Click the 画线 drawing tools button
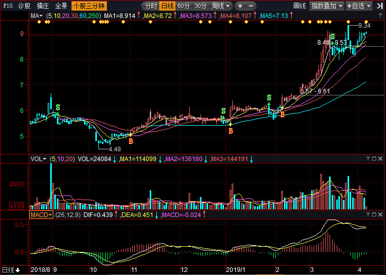The height and width of the screenshot is (275, 386). click(299, 6)
